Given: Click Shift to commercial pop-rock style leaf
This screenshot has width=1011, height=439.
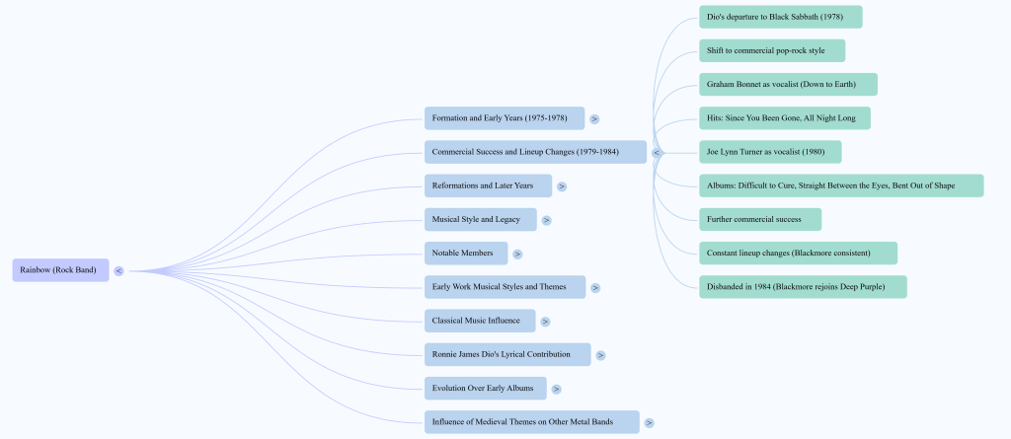Looking at the screenshot, I should [x=772, y=50].
